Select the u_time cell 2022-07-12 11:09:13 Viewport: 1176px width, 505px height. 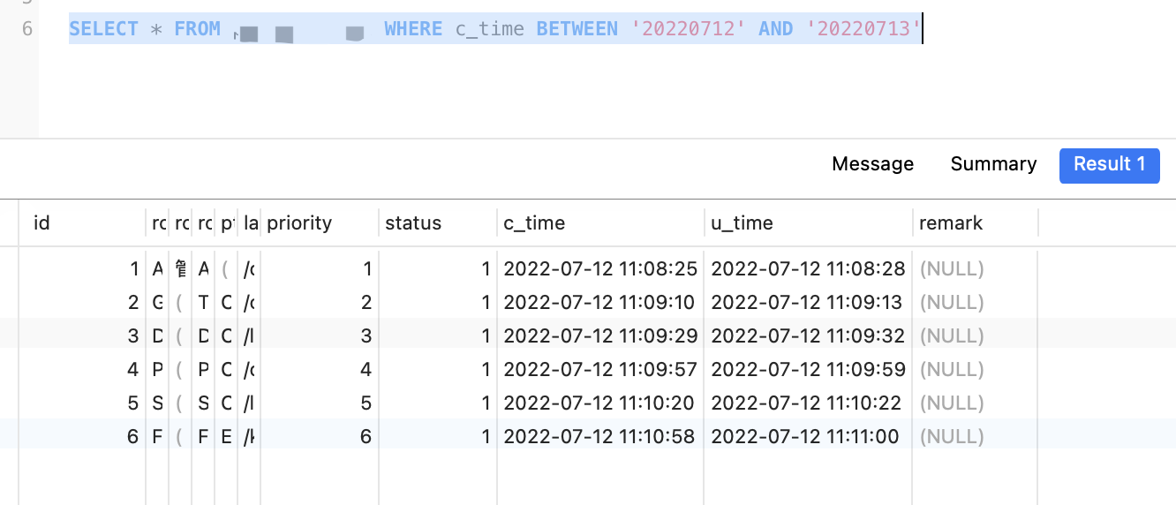click(807, 303)
